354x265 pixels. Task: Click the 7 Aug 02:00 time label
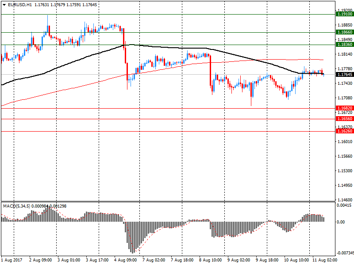pyautogui.click(x=154, y=260)
